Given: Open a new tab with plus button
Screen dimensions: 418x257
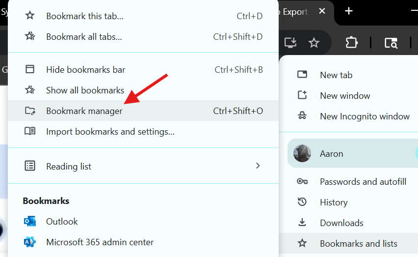Looking at the screenshot, I should point(349,11).
